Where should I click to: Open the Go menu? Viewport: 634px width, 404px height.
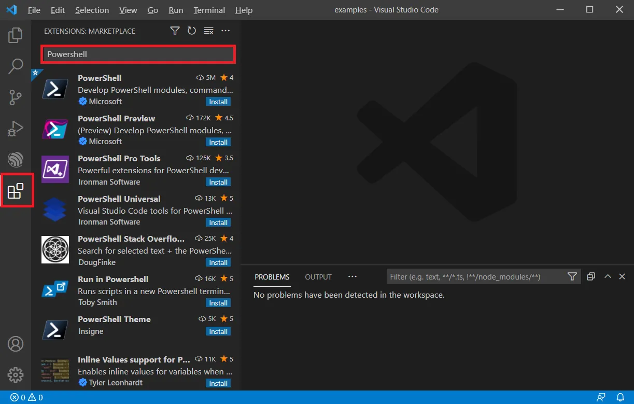point(153,10)
